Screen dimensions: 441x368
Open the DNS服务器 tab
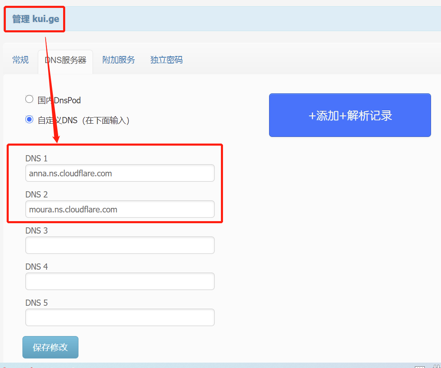[x=65, y=60]
